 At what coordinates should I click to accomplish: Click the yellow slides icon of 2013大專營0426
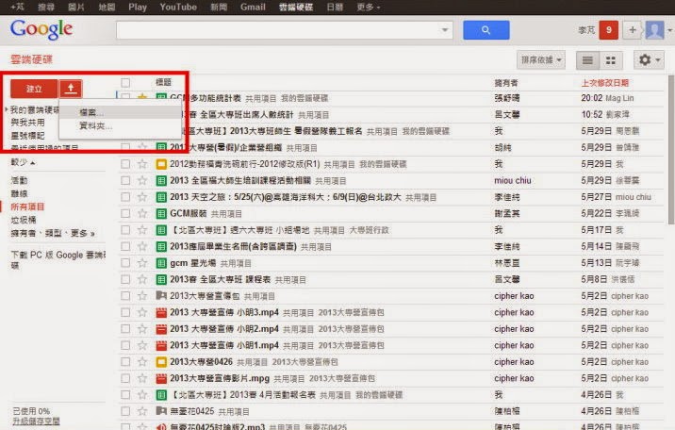coord(161,362)
